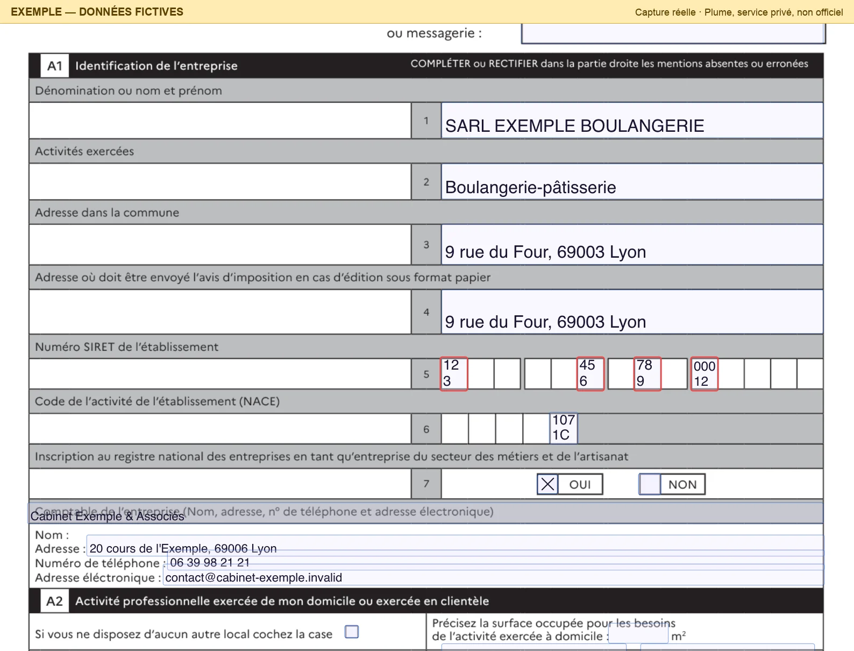854x651 pixels.
Task: Select the accountant address field, 20 cours de l'Exemple
Action: (x=455, y=546)
